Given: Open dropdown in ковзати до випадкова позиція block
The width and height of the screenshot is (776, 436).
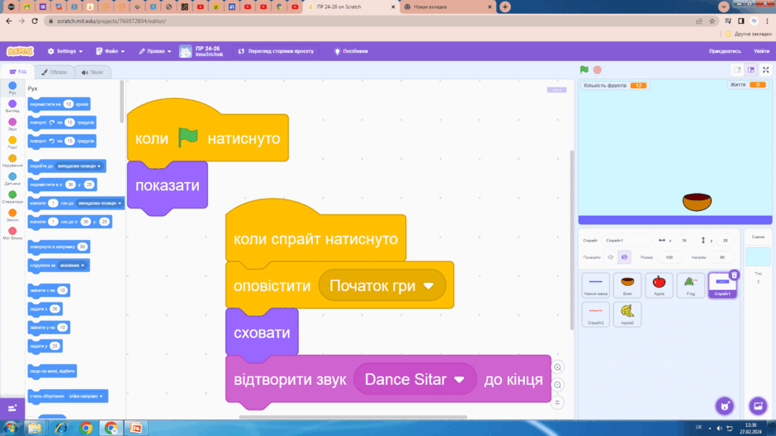Looking at the screenshot, I should click(99, 204).
